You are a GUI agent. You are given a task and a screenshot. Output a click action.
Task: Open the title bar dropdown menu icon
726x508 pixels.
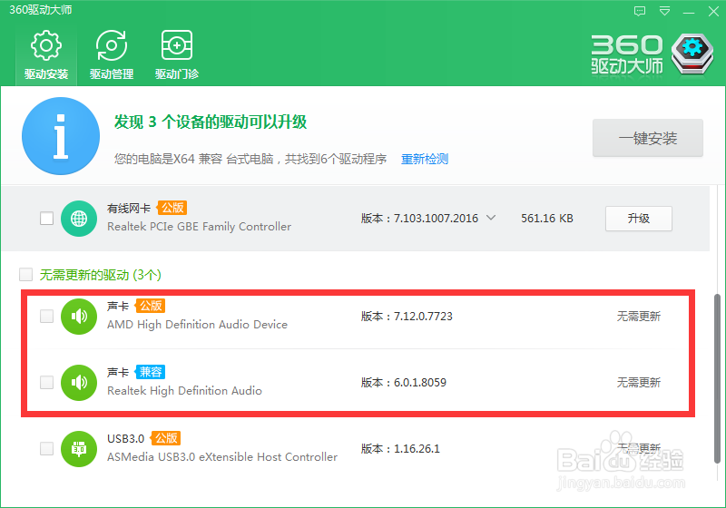664,11
